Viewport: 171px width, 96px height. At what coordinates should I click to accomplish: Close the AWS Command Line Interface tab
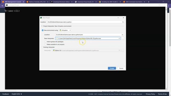[144, 2]
